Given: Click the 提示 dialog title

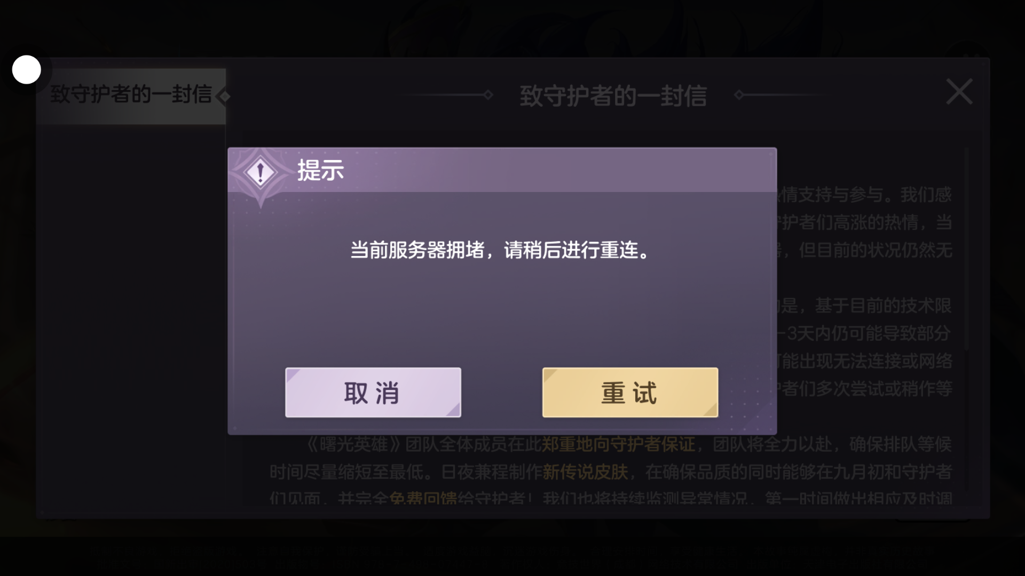Looking at the screenshot, I should 321,171.
